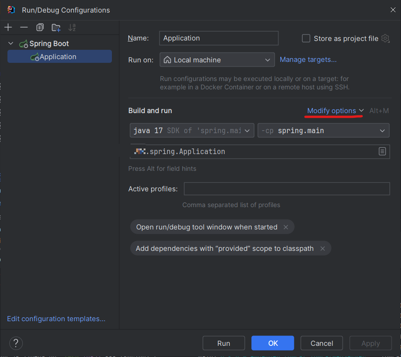
Task: Click 'Comma separated list of profiles' hint
Action: (x=231, y=205)
